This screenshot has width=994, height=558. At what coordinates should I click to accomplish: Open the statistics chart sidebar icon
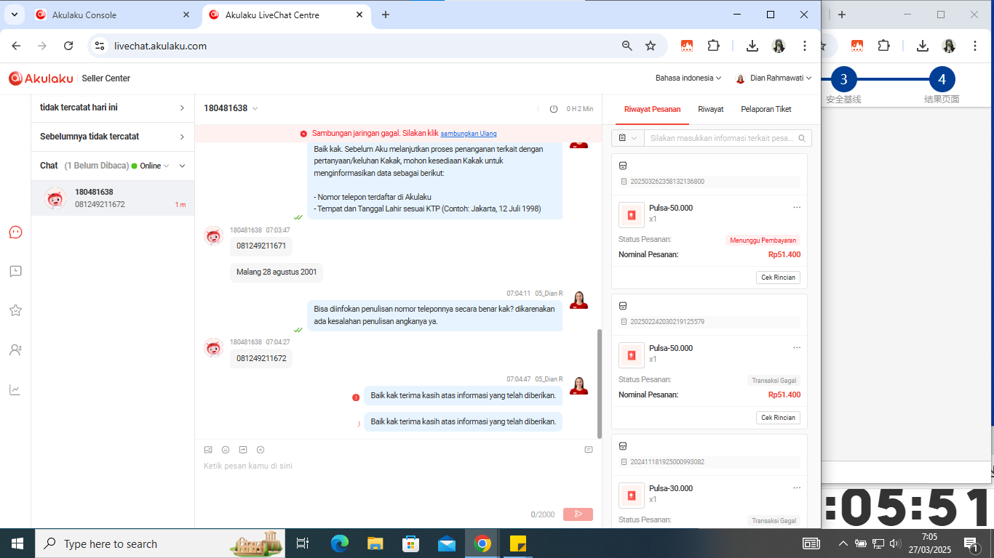15,390
